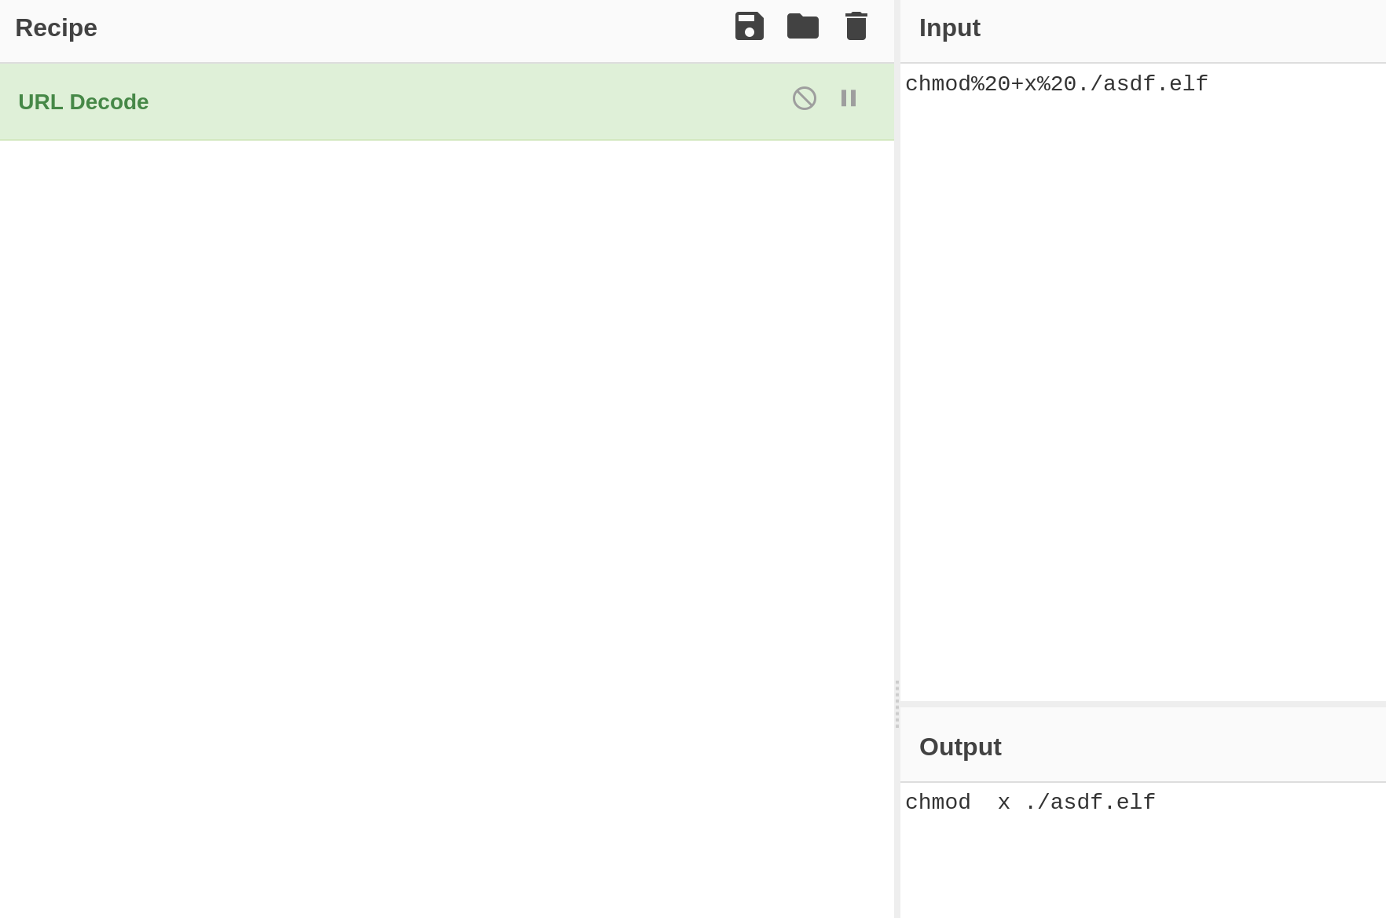
Task: Click the disable icon on URL Decode
Action: pyautogui.click(x=804, y=98)
